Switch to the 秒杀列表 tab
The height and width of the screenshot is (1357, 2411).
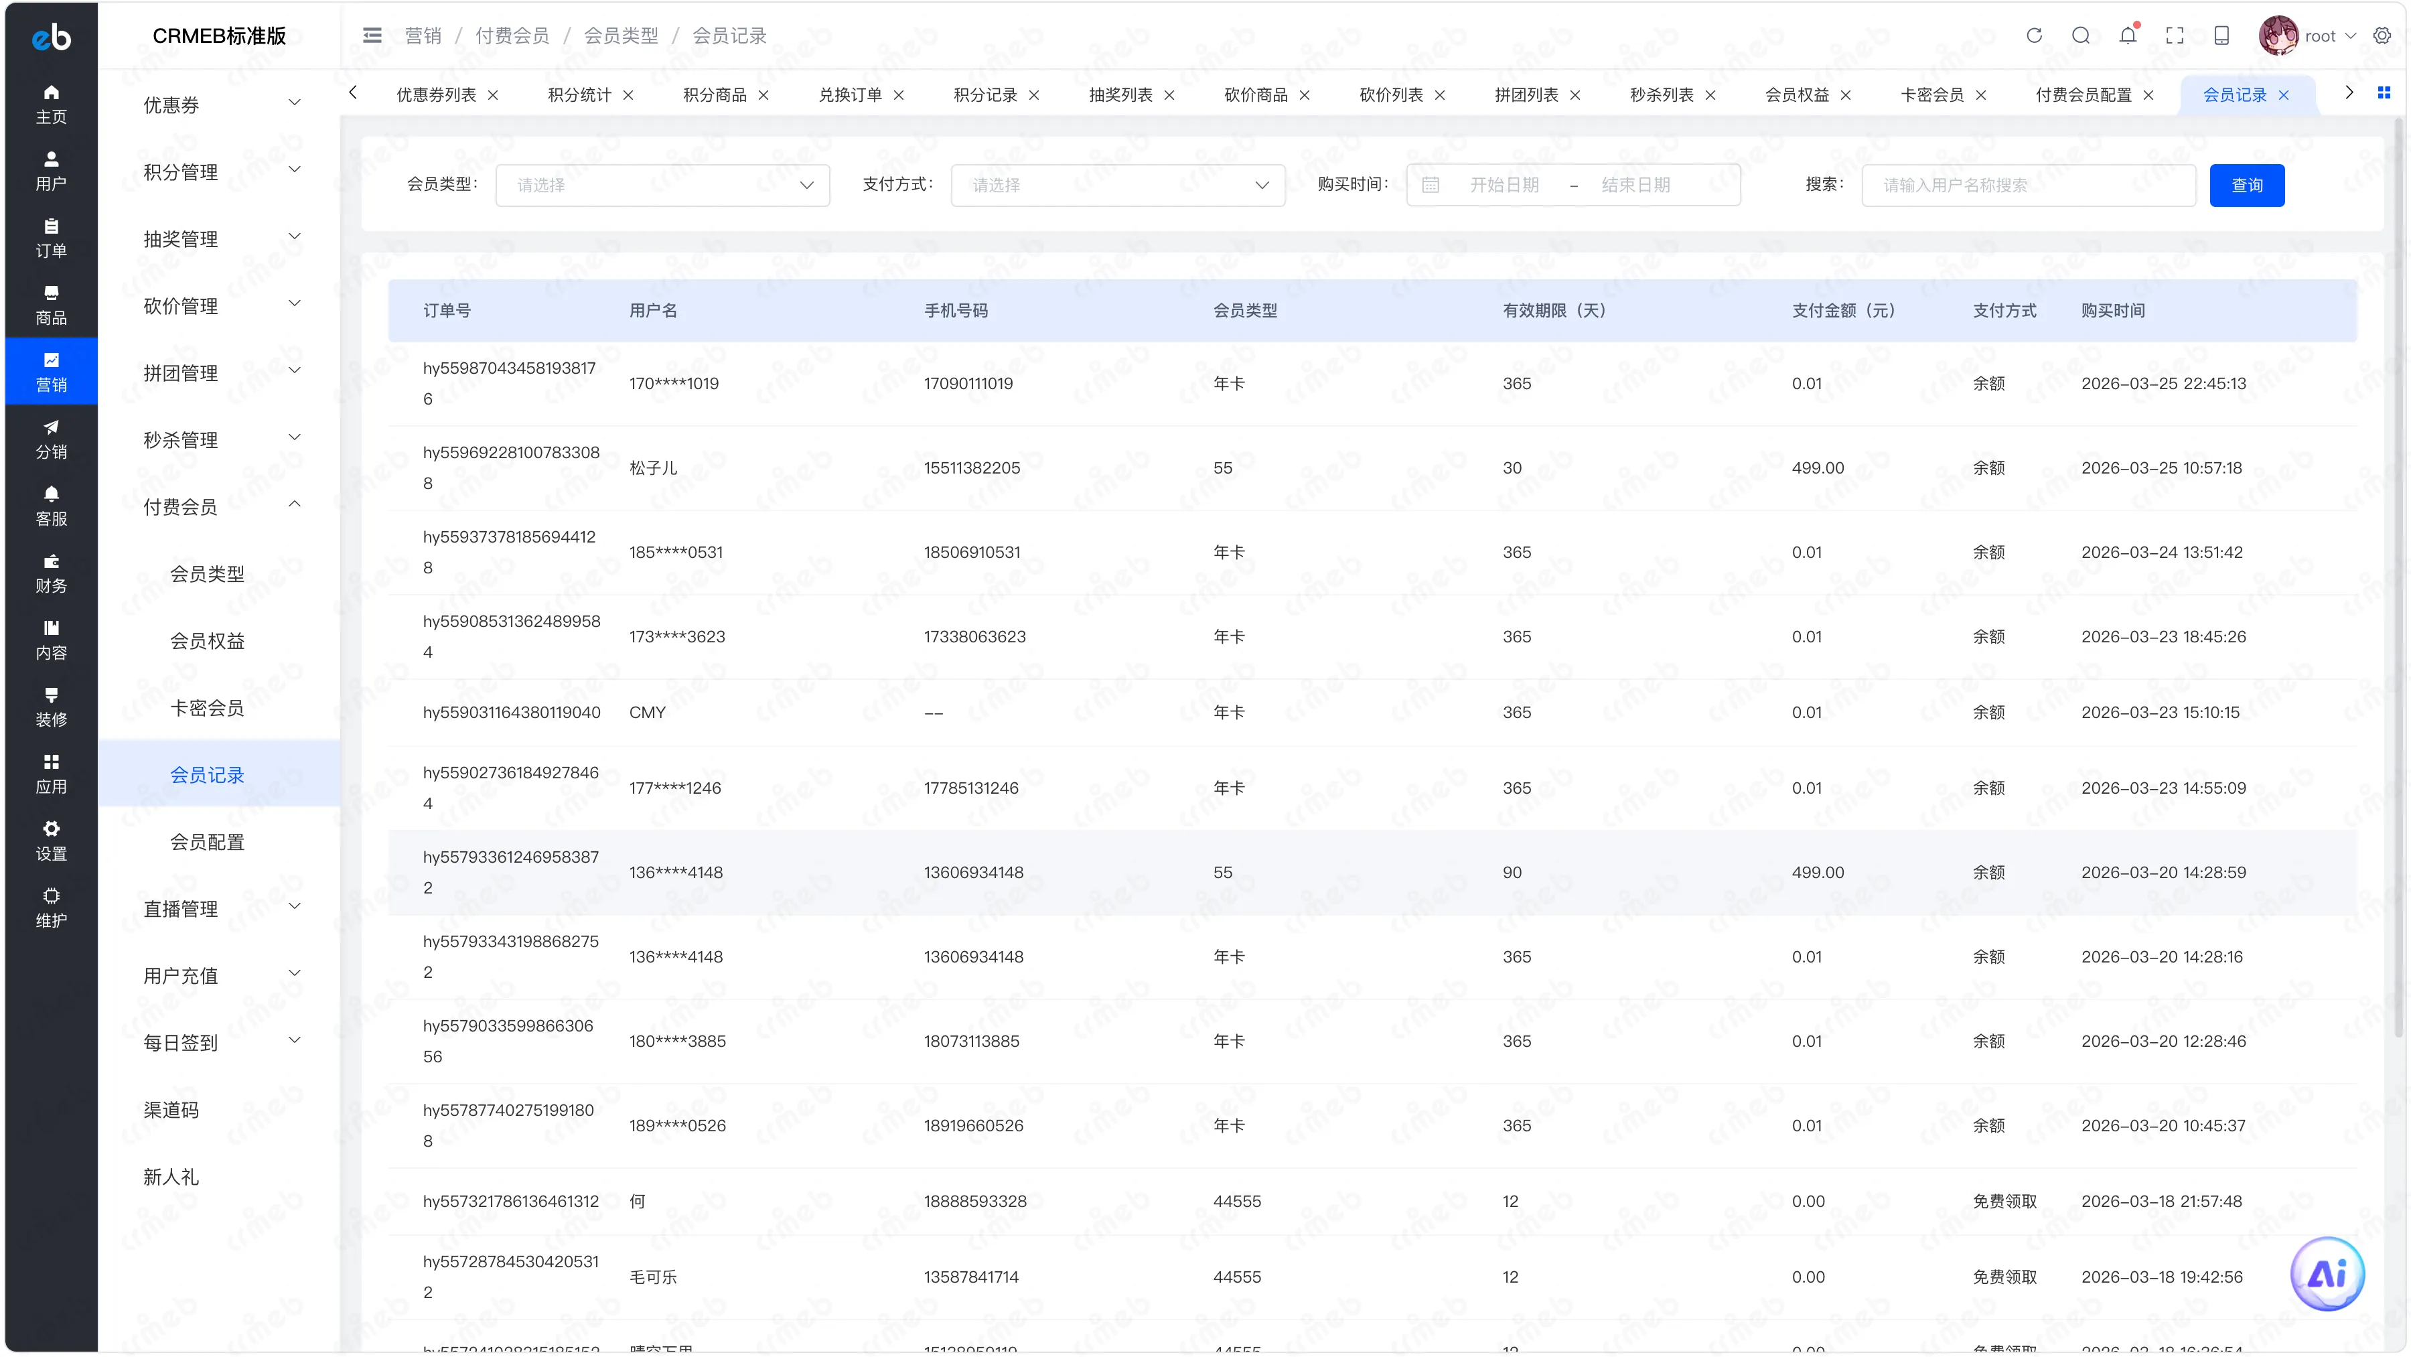(x=1662, y=96)
